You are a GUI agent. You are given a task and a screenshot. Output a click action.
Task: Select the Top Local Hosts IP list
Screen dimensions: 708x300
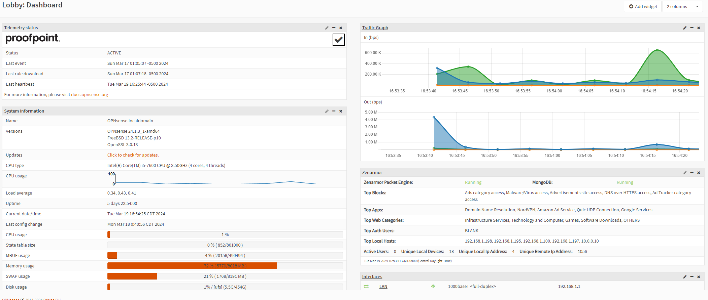click(532, 241)
